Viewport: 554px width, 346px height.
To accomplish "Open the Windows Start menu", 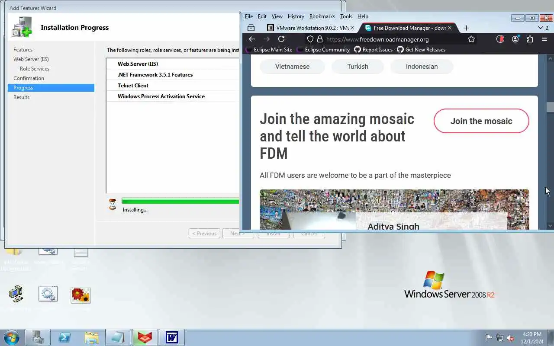I will point(11,337).
